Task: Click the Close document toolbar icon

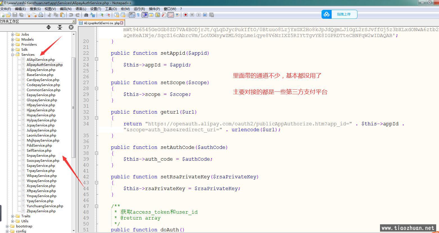Action: pyautogui.click(x=28, y=15)
